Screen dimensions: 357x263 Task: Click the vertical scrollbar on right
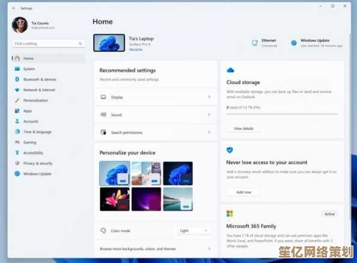pos(350,127)
